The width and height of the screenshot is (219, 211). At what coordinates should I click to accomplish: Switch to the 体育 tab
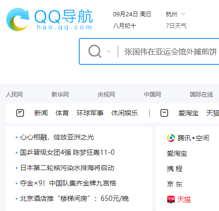coord(62,113)
